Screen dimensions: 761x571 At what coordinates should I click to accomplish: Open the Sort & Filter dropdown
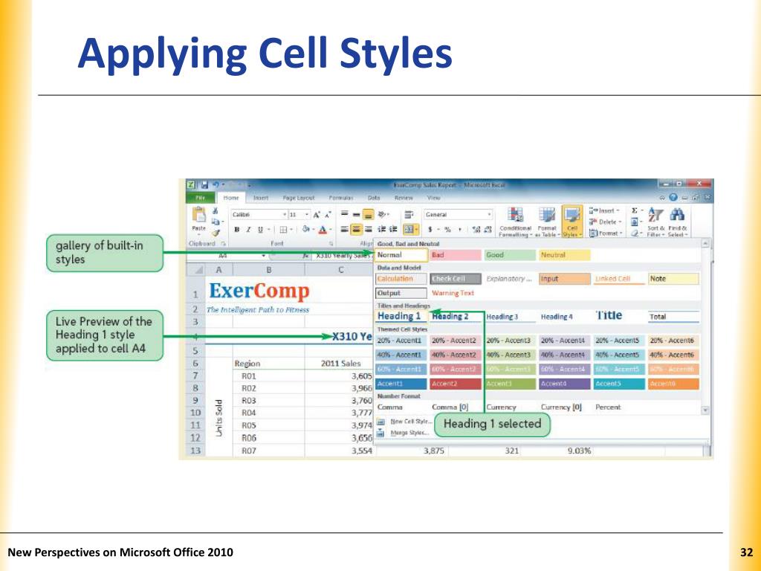(655, 222)
